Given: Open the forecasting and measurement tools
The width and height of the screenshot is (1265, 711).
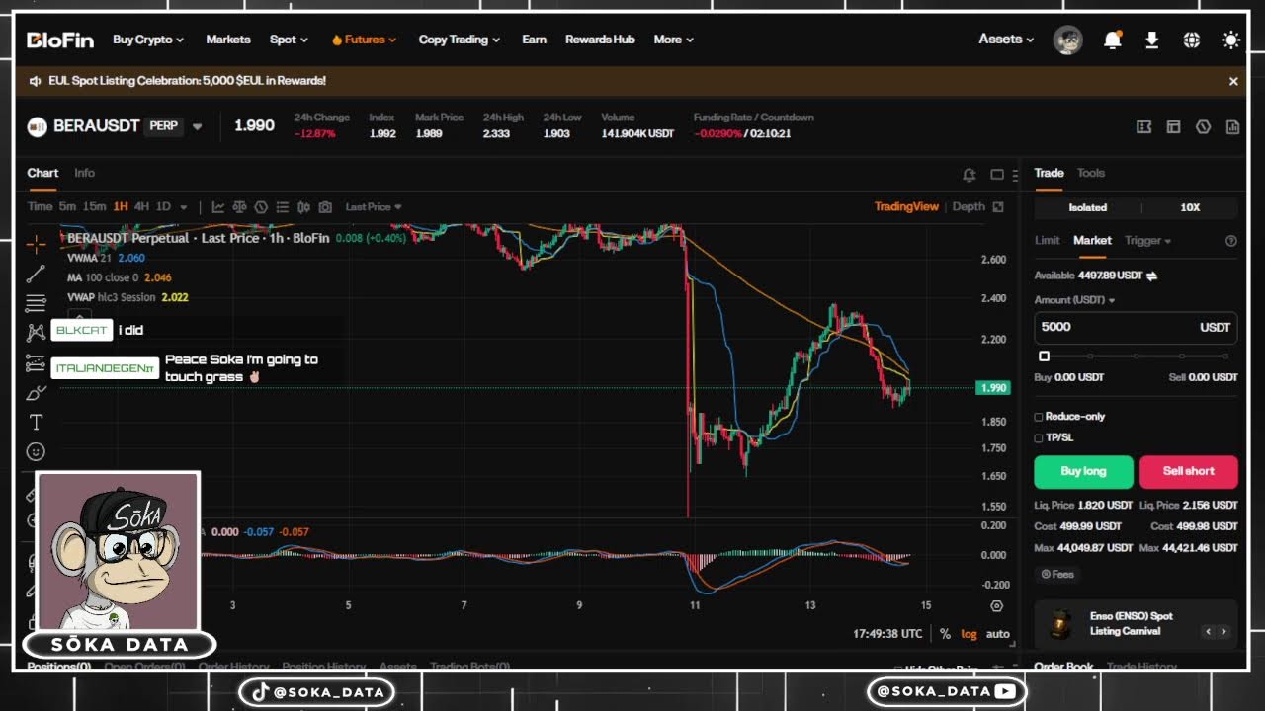Looking at the screenshot, I should click(36, 362).
